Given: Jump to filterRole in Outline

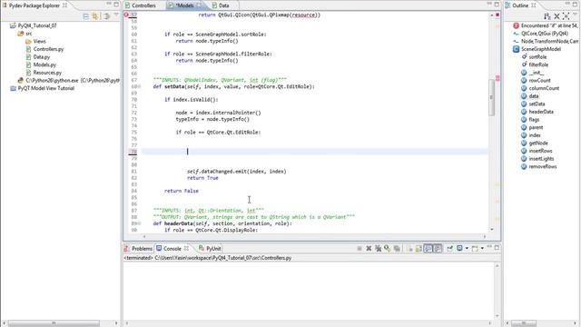Looking at the screenshot, I should [x=538, y=64].
